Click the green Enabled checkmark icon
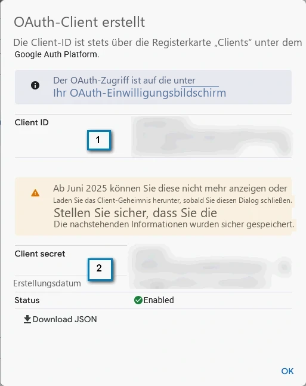The width and height of the screenshot is (306, 386). [138, 300]
